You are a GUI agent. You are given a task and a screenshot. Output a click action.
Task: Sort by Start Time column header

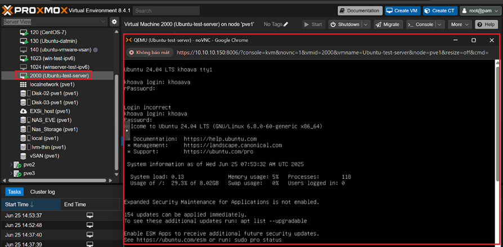20,204
